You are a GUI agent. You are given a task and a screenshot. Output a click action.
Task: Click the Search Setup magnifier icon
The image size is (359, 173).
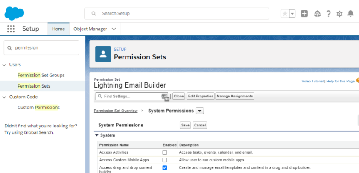click(93, 14)
